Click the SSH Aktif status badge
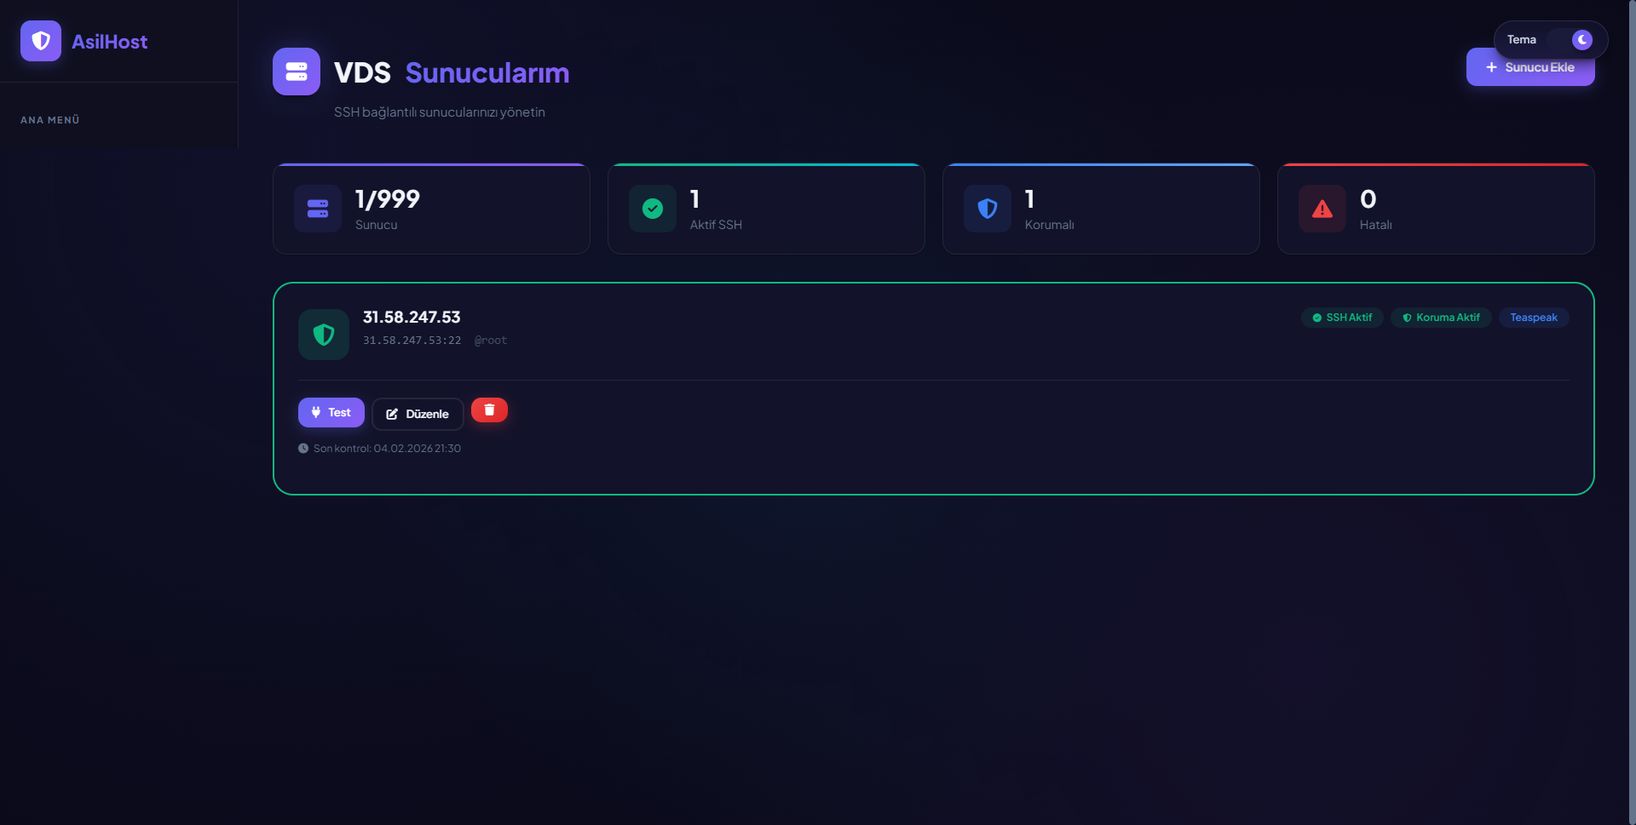Image resolution: width=1636 pixels, height=825 pixels. 1342,318
